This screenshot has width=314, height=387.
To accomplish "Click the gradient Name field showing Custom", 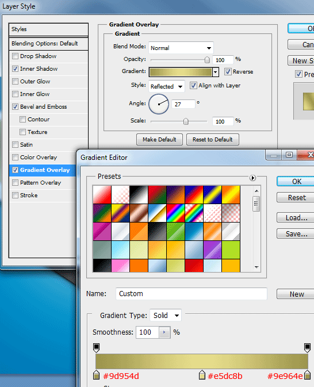I will point(192,294).
